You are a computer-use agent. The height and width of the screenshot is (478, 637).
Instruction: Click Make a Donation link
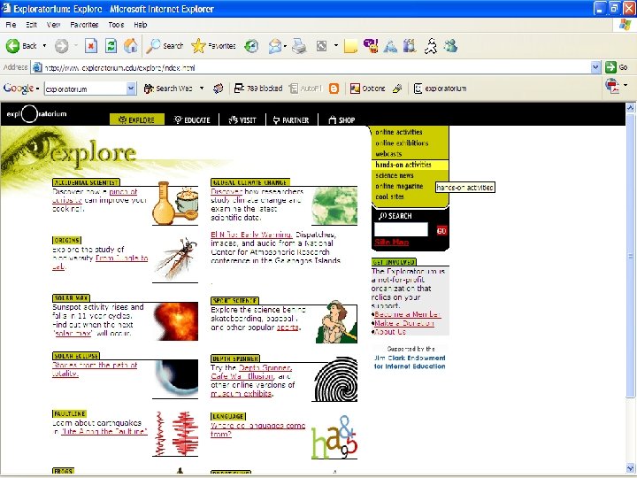coord(404,323)
